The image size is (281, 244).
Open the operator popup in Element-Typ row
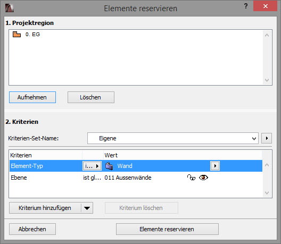(x=92, y=166)
